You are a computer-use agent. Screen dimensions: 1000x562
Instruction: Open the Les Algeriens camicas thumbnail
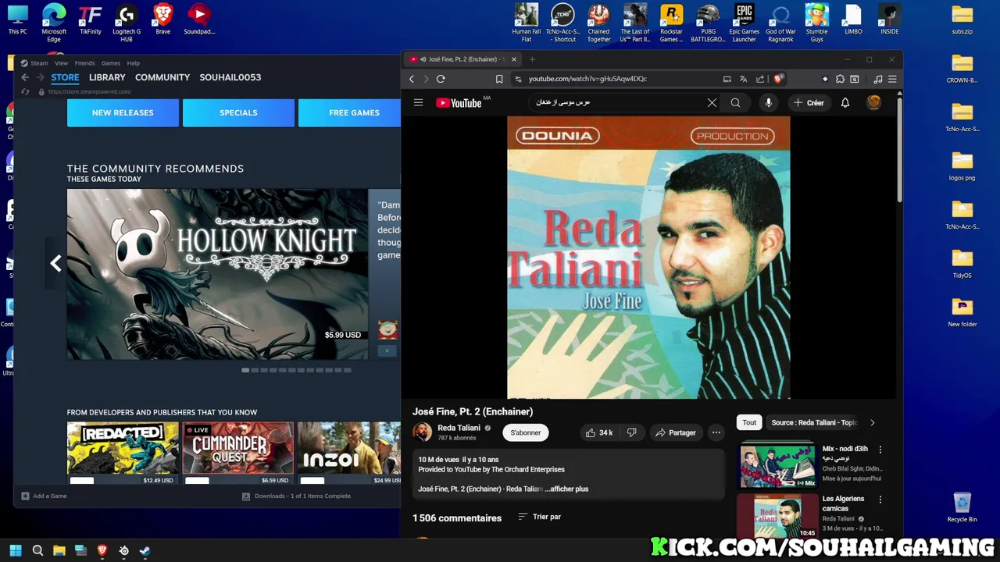(777, 516)
